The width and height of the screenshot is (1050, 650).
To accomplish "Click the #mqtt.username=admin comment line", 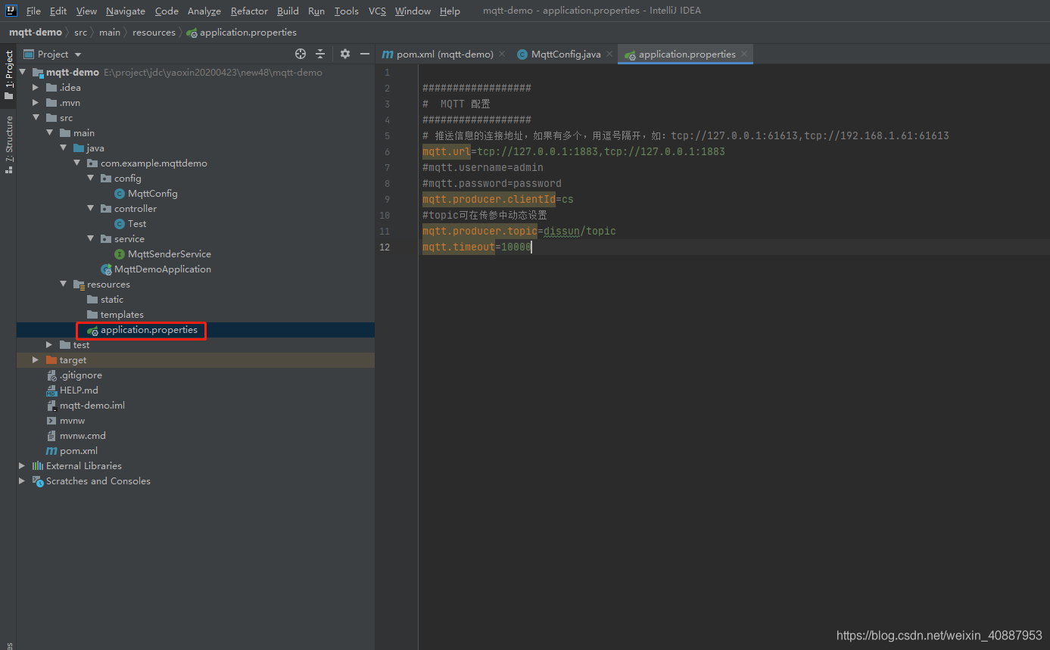I will [483, 167].
